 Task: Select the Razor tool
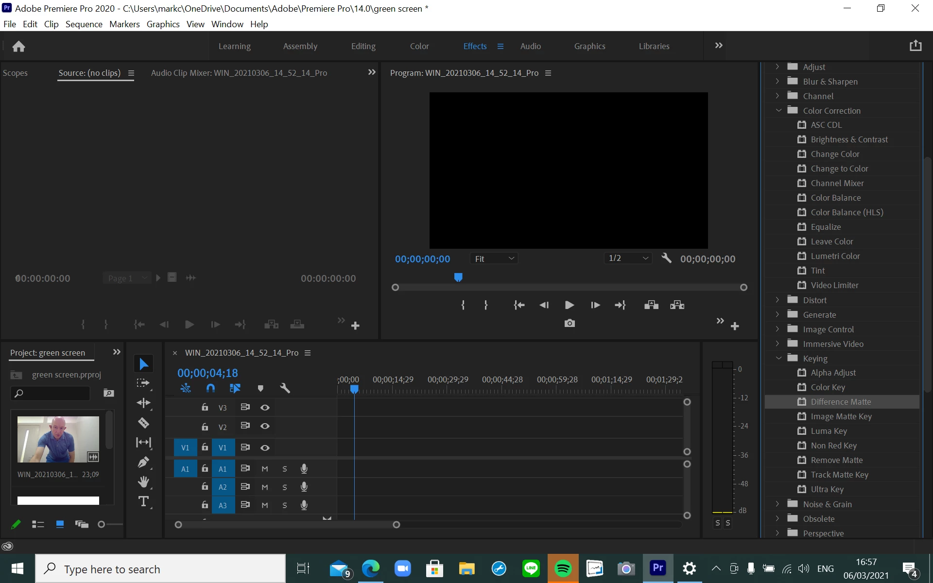click(x=143, y=423)
